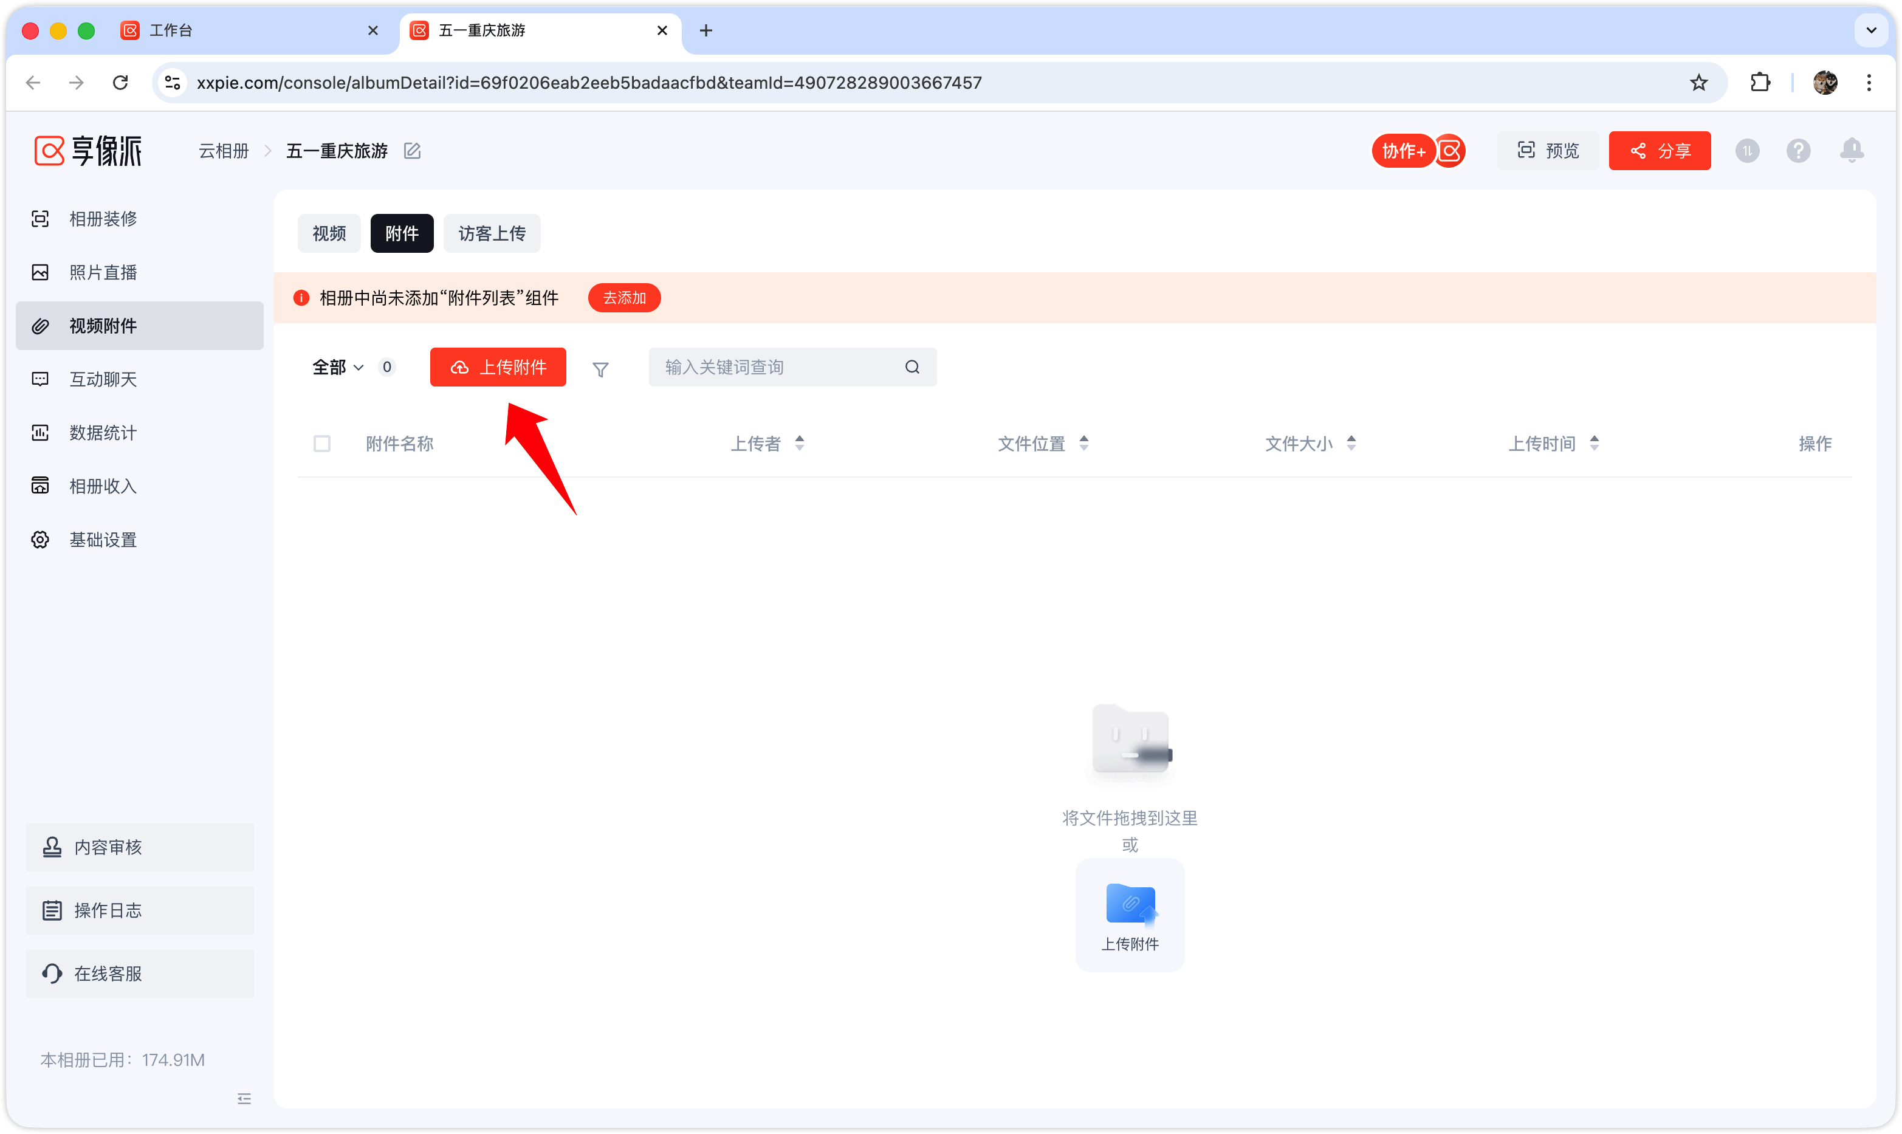Open the notifications bell icon
Image resolution: width=1902 pixels, height=1134 pixels.
pyautogui.click(x=1852, y=151)
